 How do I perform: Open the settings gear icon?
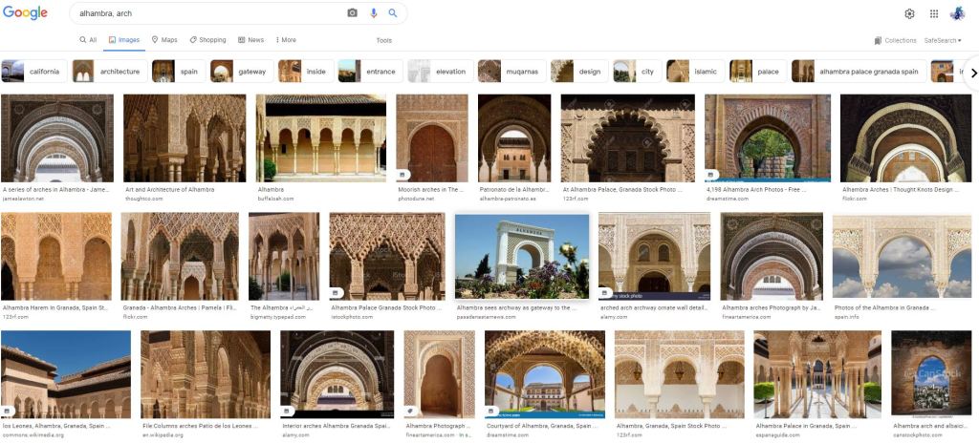[x=909, y=13]
